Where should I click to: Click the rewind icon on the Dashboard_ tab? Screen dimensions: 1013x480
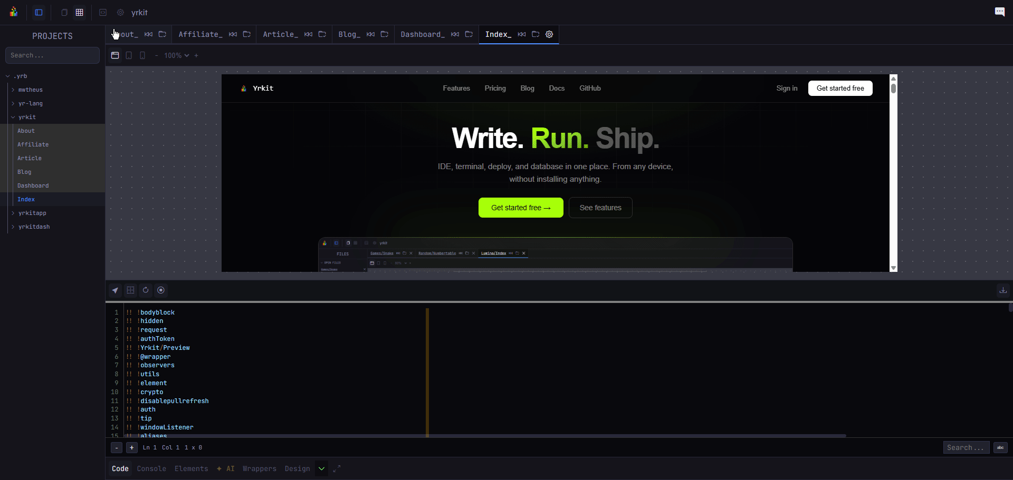(x=455, y=34)
